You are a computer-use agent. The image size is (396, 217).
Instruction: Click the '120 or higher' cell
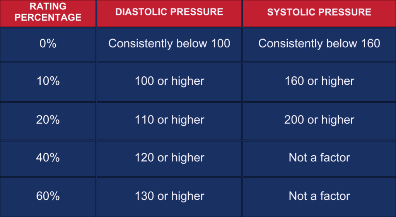[x=169, y=158]
